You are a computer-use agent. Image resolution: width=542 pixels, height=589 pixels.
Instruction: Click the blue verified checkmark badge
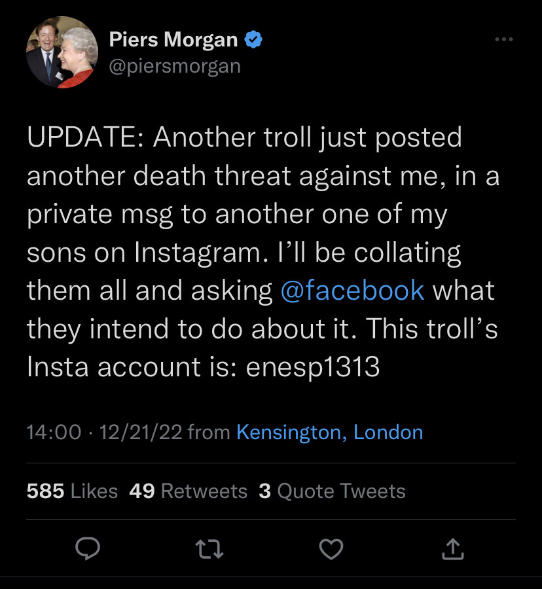click(253, 40)
